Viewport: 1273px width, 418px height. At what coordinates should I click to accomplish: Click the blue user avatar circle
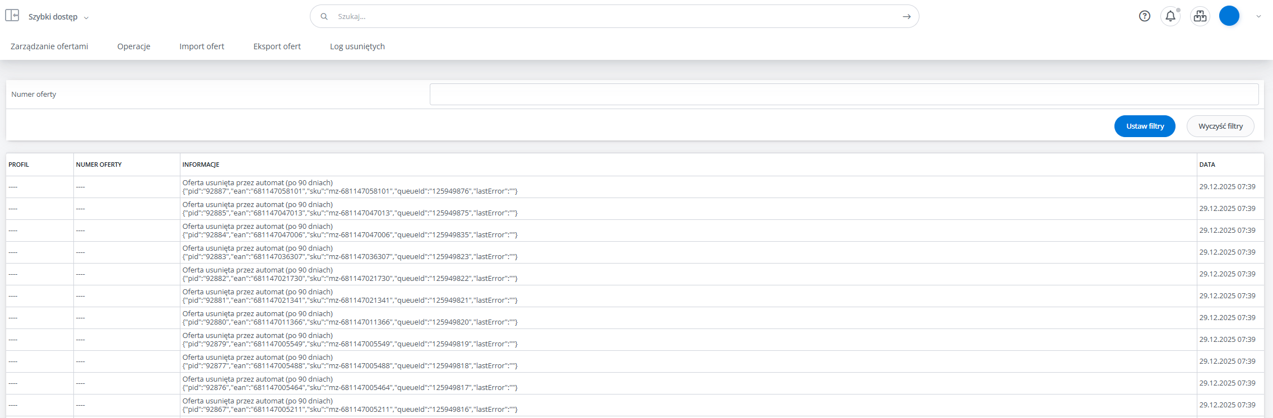pos(1229,16)
